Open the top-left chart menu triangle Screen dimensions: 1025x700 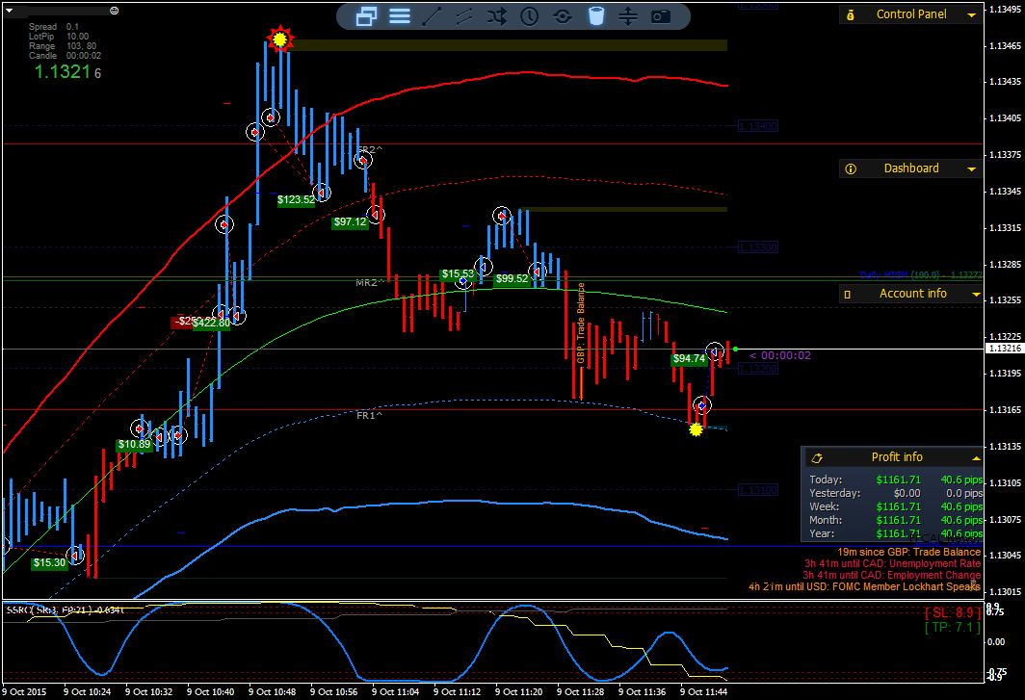(x=10, y=12)
